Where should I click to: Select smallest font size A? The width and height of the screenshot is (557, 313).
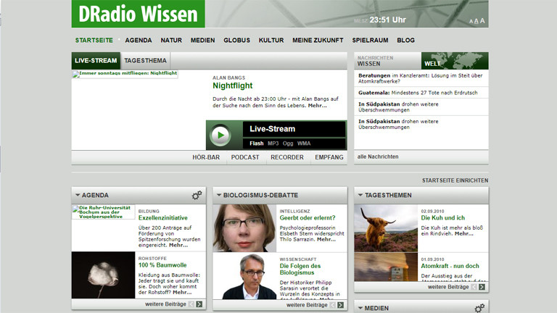click(471, 22)
